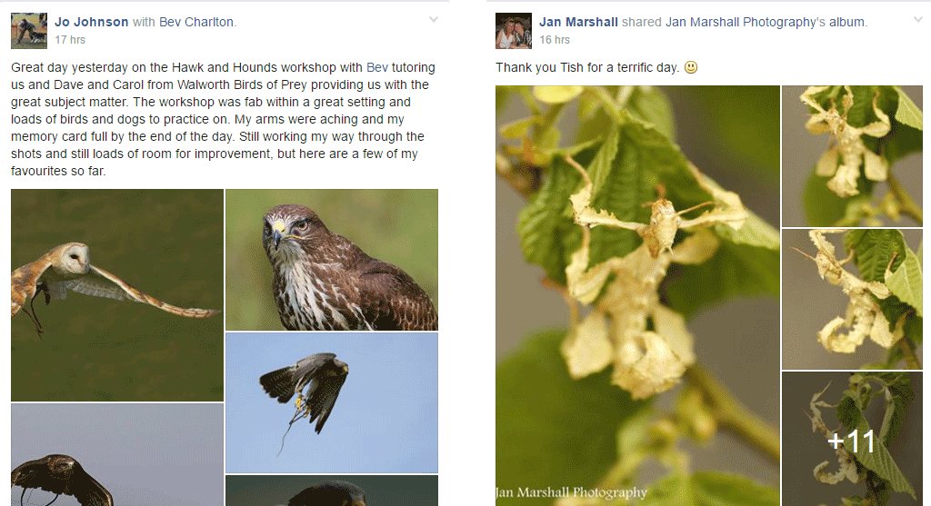Open the top small leaf insect thumbnail

[x=852, y=155]
